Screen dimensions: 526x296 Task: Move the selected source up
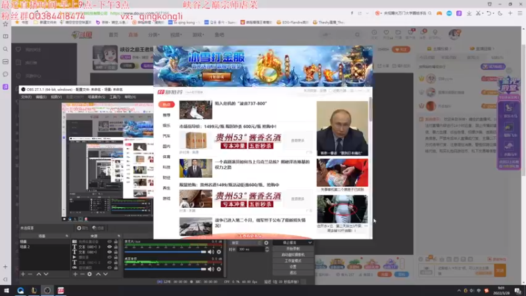(98, 274)
